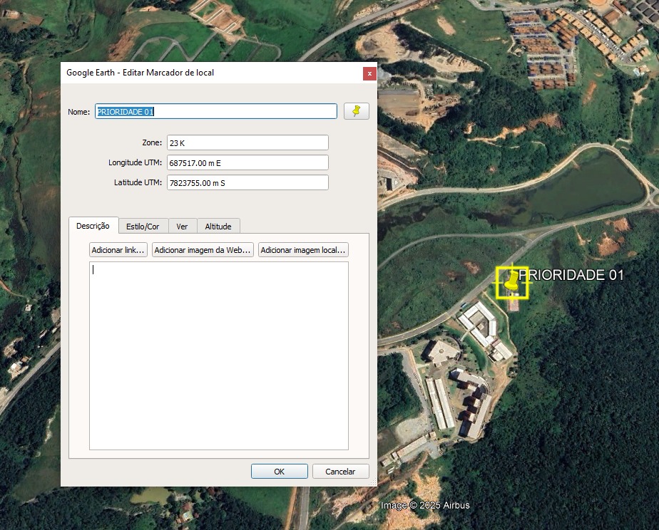Click Adicionar imagem da Web... button
659x530 pixels.
point(203,251)
